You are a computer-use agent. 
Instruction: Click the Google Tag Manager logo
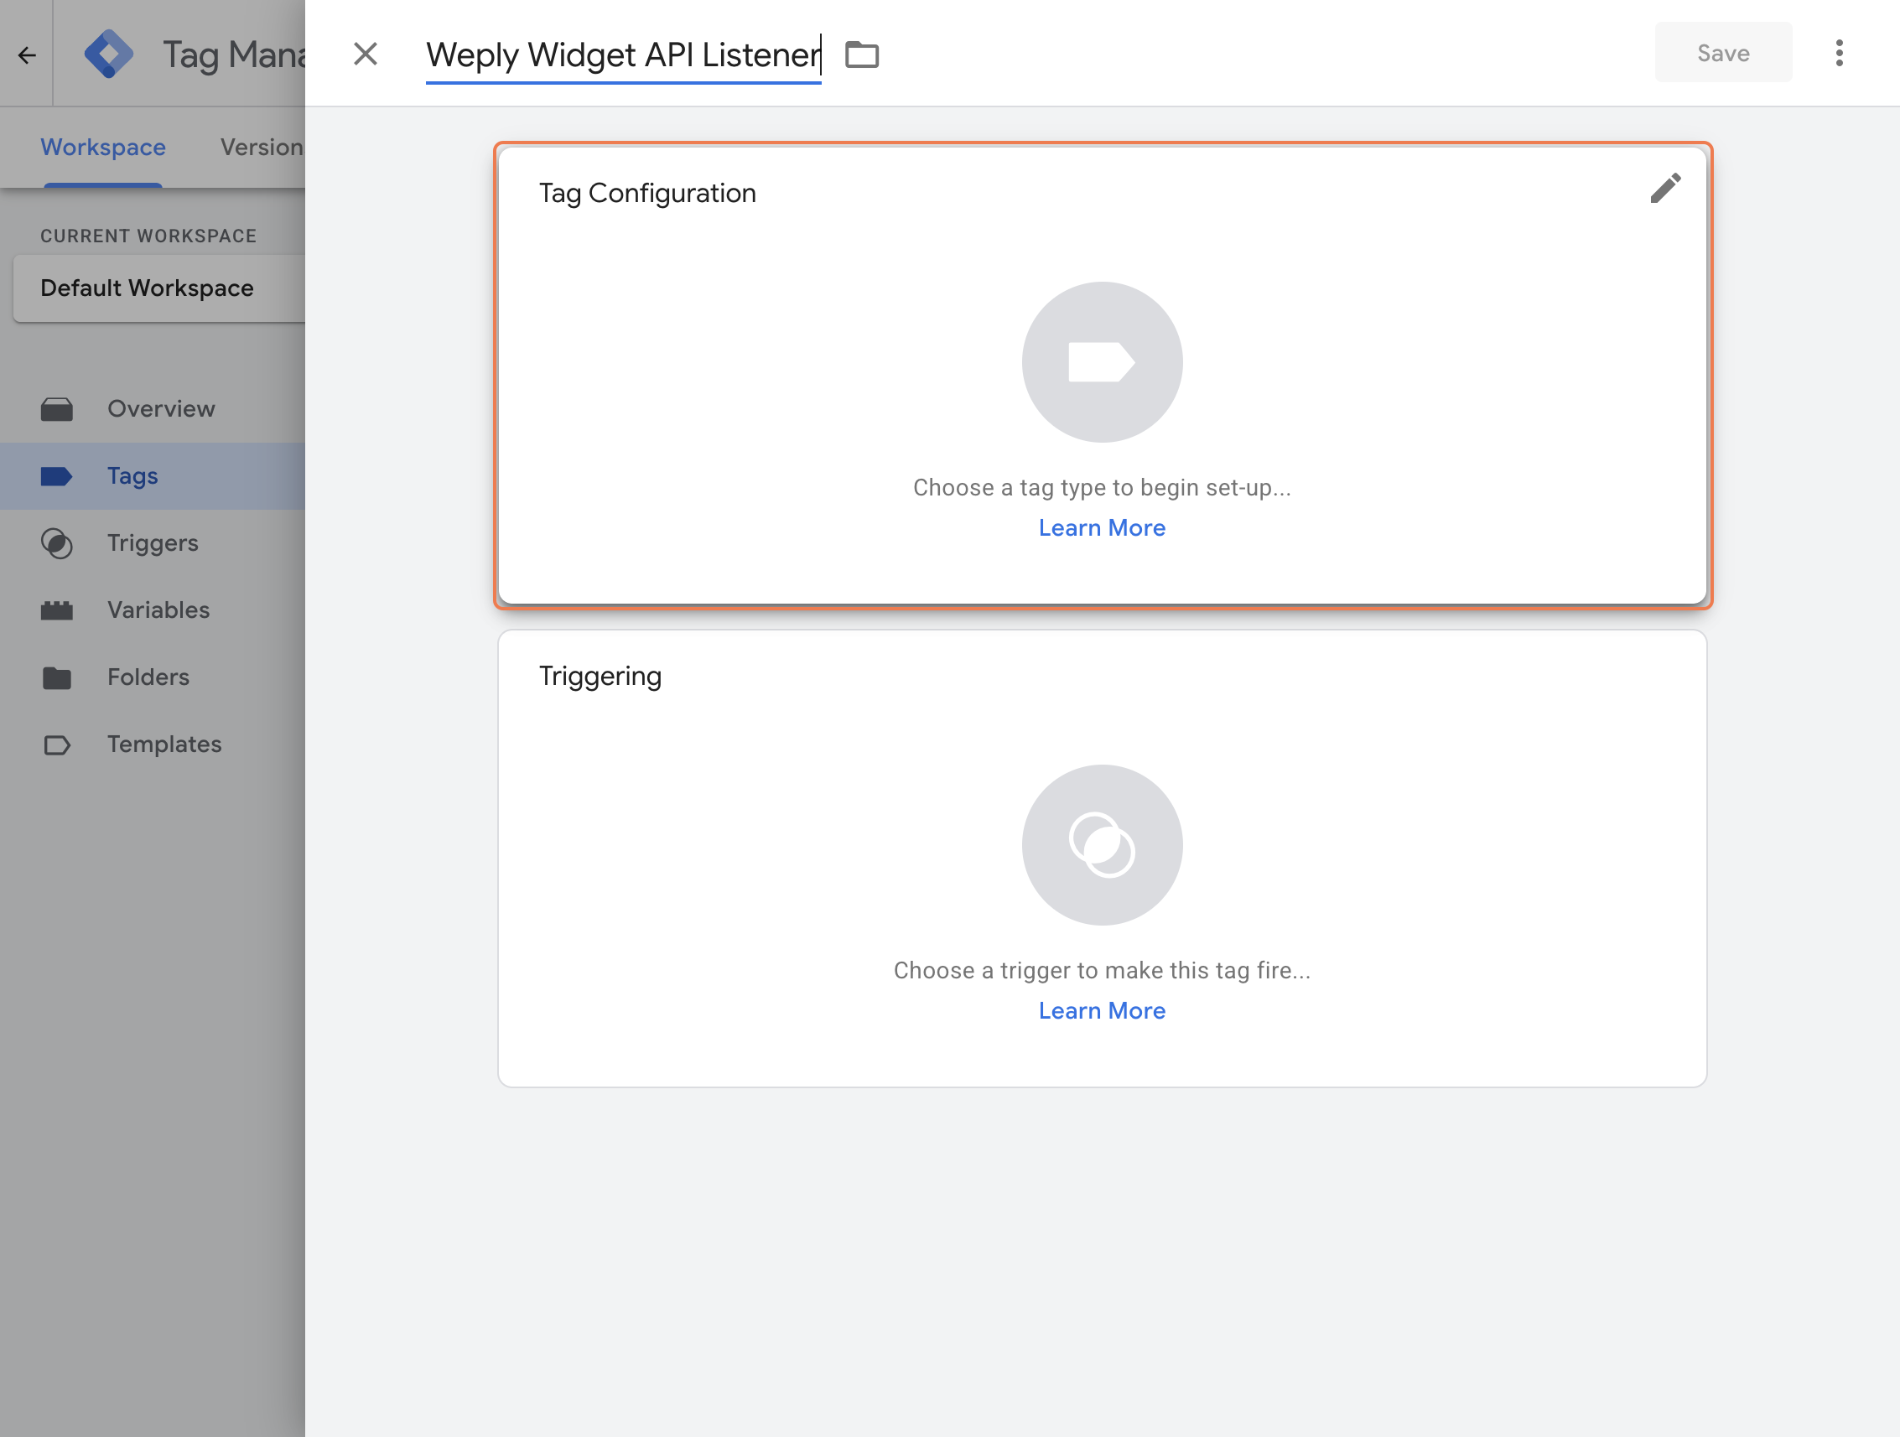point(108,54)
